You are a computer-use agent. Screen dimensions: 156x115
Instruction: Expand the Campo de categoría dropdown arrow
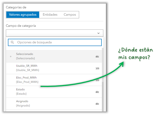(x=98, y=33)
